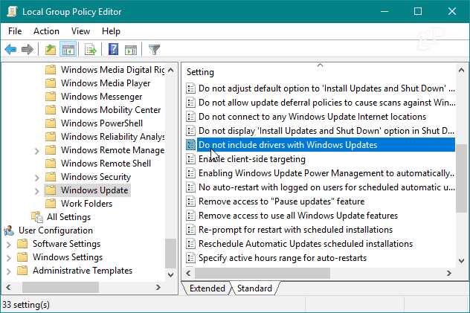Viewport: 470px width, 313px height.
Task: Click the settings list vertical scrollbar thumb
Action: [x=461, y=178]
